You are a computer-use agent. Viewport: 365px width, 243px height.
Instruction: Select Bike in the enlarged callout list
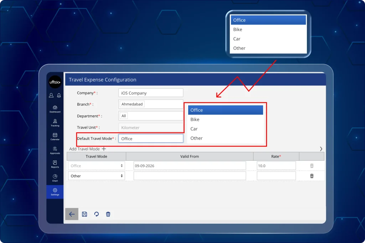pyautogui.click(x=268, y=30)
